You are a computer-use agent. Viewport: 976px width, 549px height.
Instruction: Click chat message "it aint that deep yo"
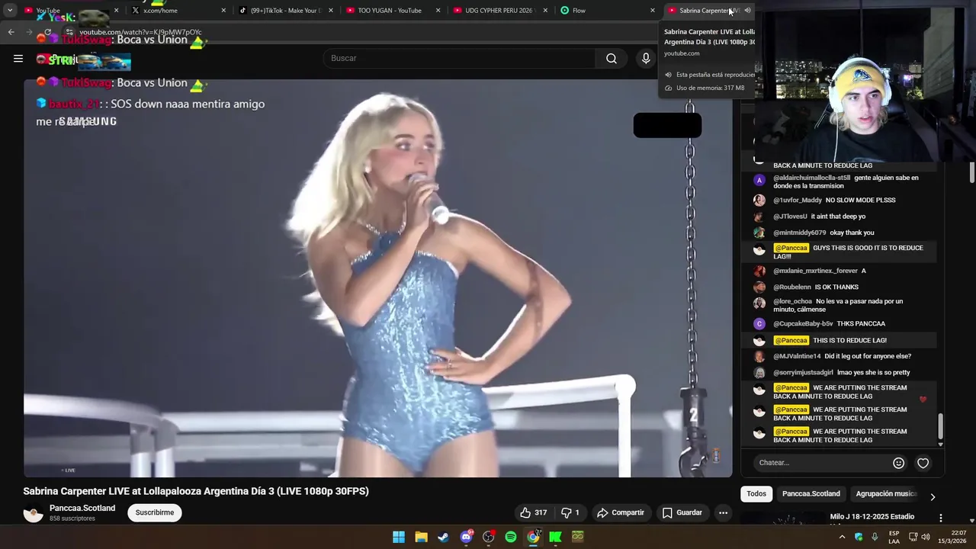pos(838,217)
